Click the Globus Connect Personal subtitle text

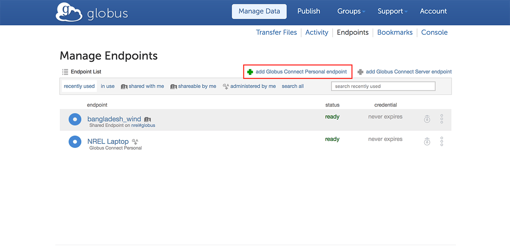tap(116, 148)
